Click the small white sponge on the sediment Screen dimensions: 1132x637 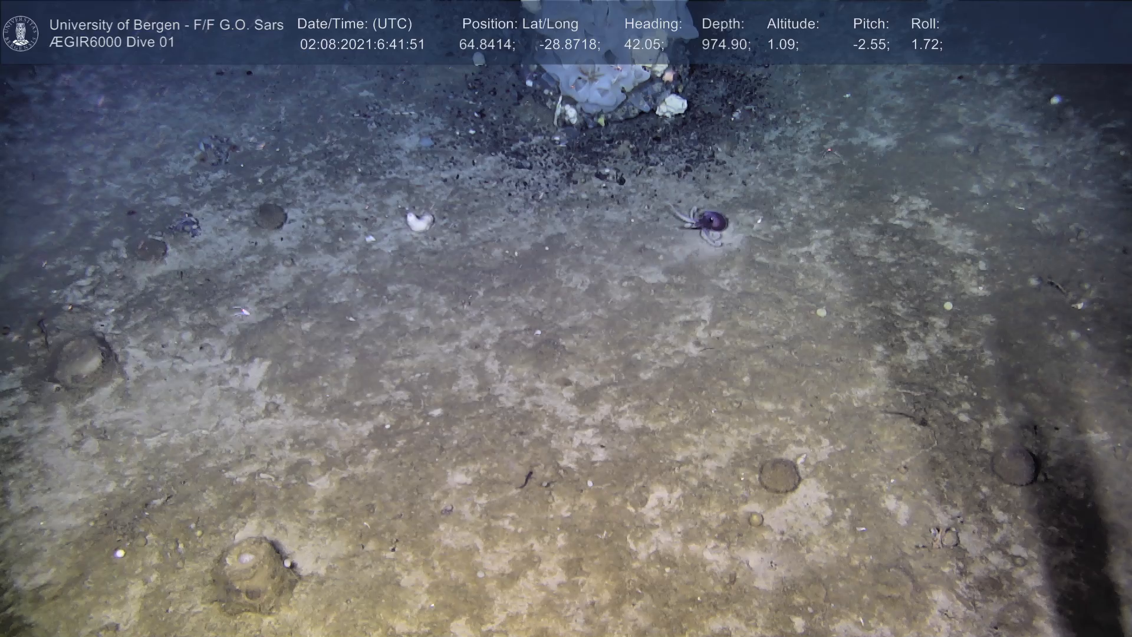coord(419,221)
